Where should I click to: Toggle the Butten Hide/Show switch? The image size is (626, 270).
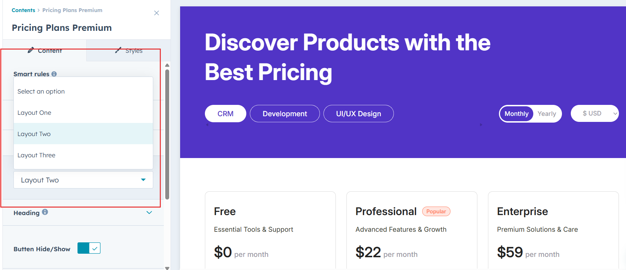tap(89, 248)
